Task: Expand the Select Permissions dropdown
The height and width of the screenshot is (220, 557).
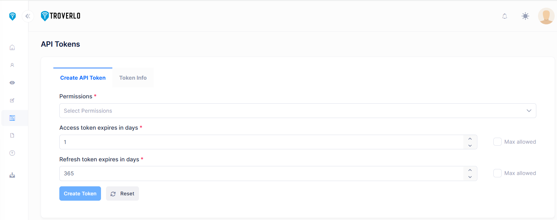Action: pyautogui.click(x=297, y=111)
